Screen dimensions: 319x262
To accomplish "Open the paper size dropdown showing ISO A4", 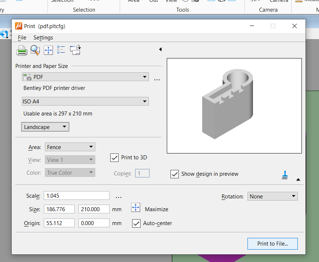I will [x=85, y=101].
